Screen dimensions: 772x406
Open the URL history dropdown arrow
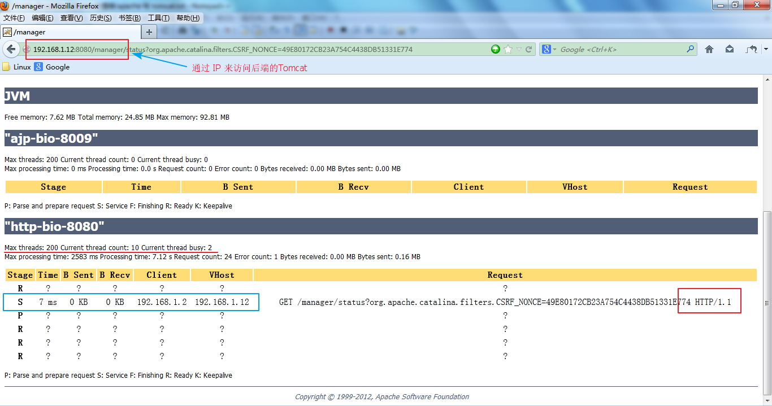point(519,49)
